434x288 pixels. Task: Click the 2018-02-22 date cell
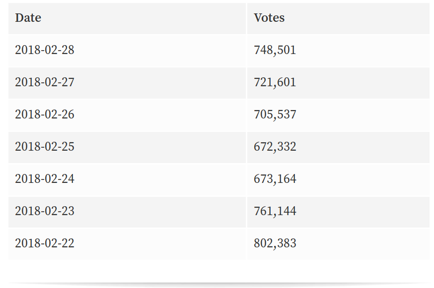pyautogui.click(x=45, y=243)
